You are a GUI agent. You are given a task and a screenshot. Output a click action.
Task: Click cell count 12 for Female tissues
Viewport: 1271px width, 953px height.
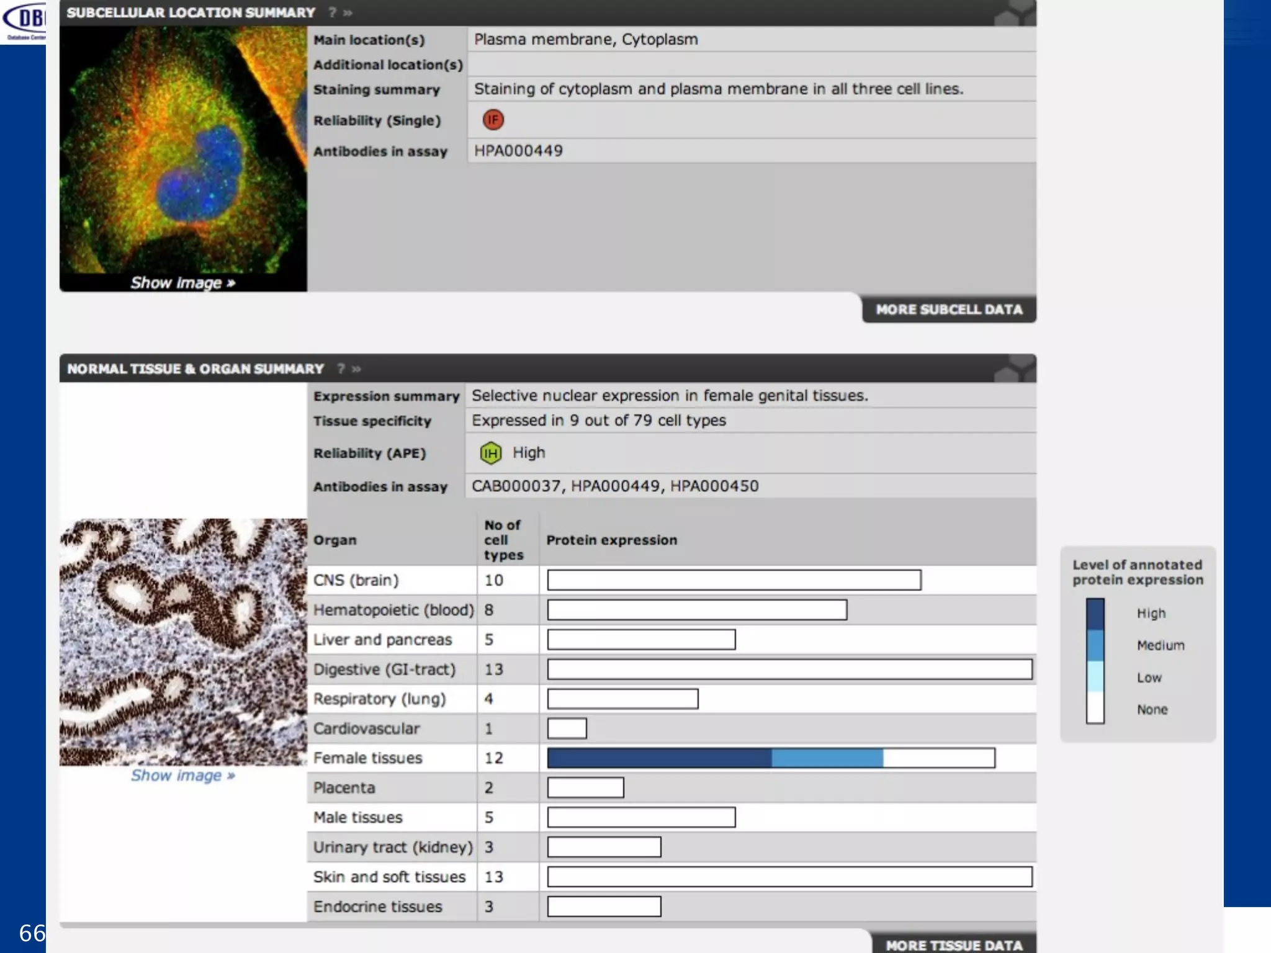coord(493,758)
